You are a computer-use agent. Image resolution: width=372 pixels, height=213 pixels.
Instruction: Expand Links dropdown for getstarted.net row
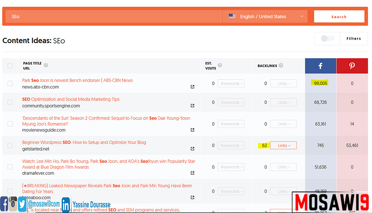coord(283,145)
